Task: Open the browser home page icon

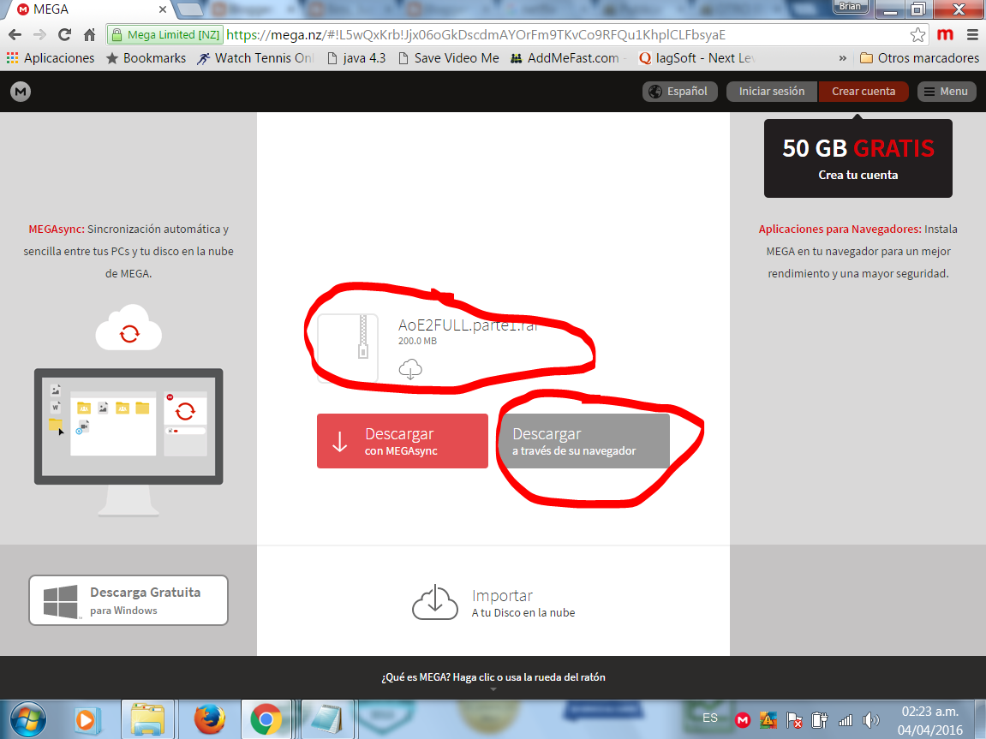Action: tap(89, 35)
